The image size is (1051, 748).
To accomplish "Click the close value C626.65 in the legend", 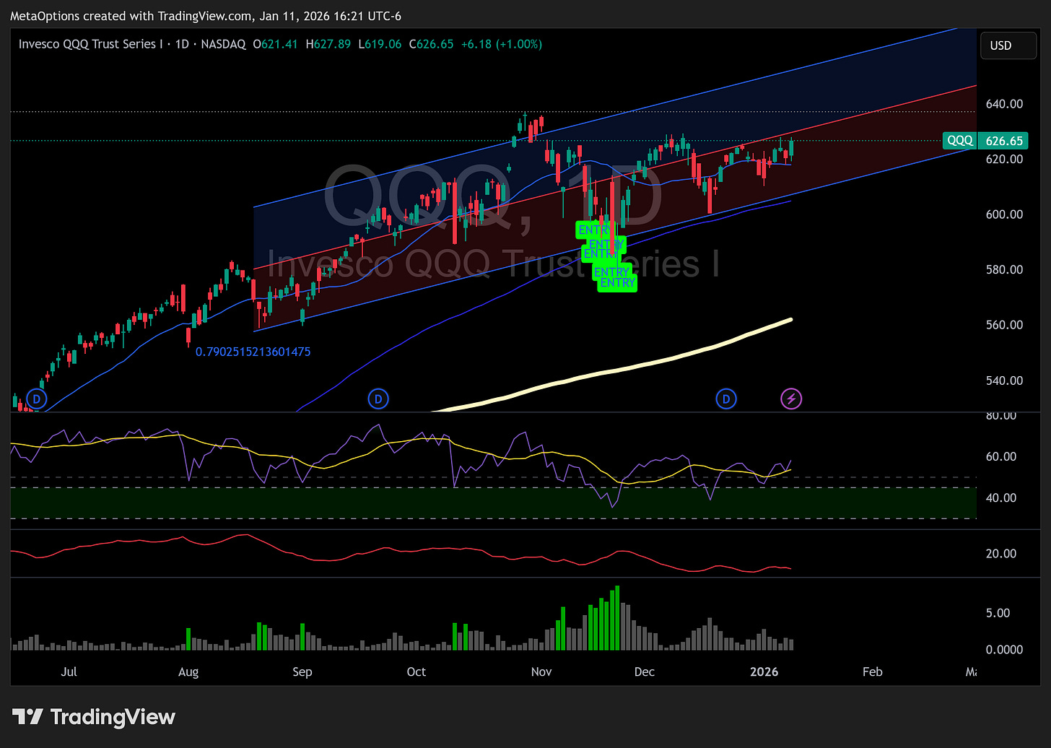I will (x=431, y=44).
